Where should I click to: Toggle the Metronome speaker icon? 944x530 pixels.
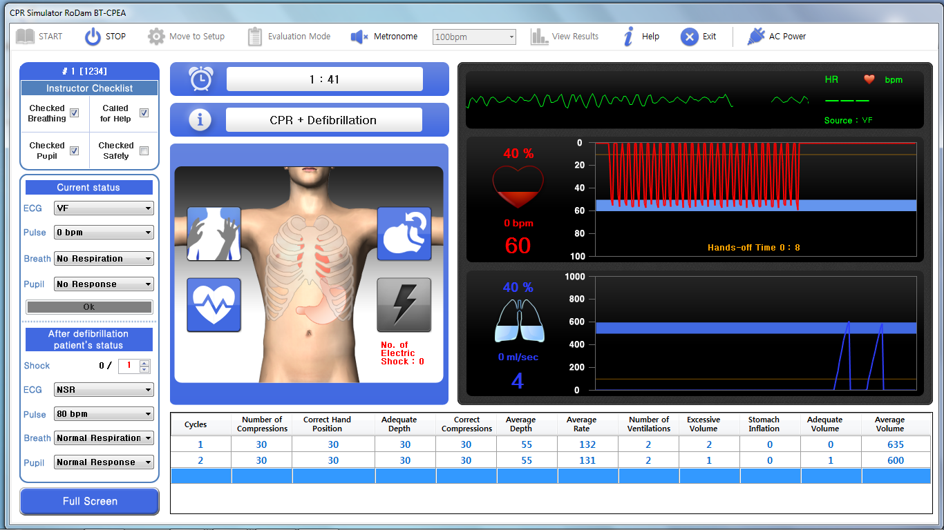(359, 37)
